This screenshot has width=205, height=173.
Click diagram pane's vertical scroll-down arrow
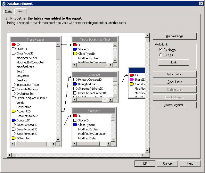click(x=147, y=151)
